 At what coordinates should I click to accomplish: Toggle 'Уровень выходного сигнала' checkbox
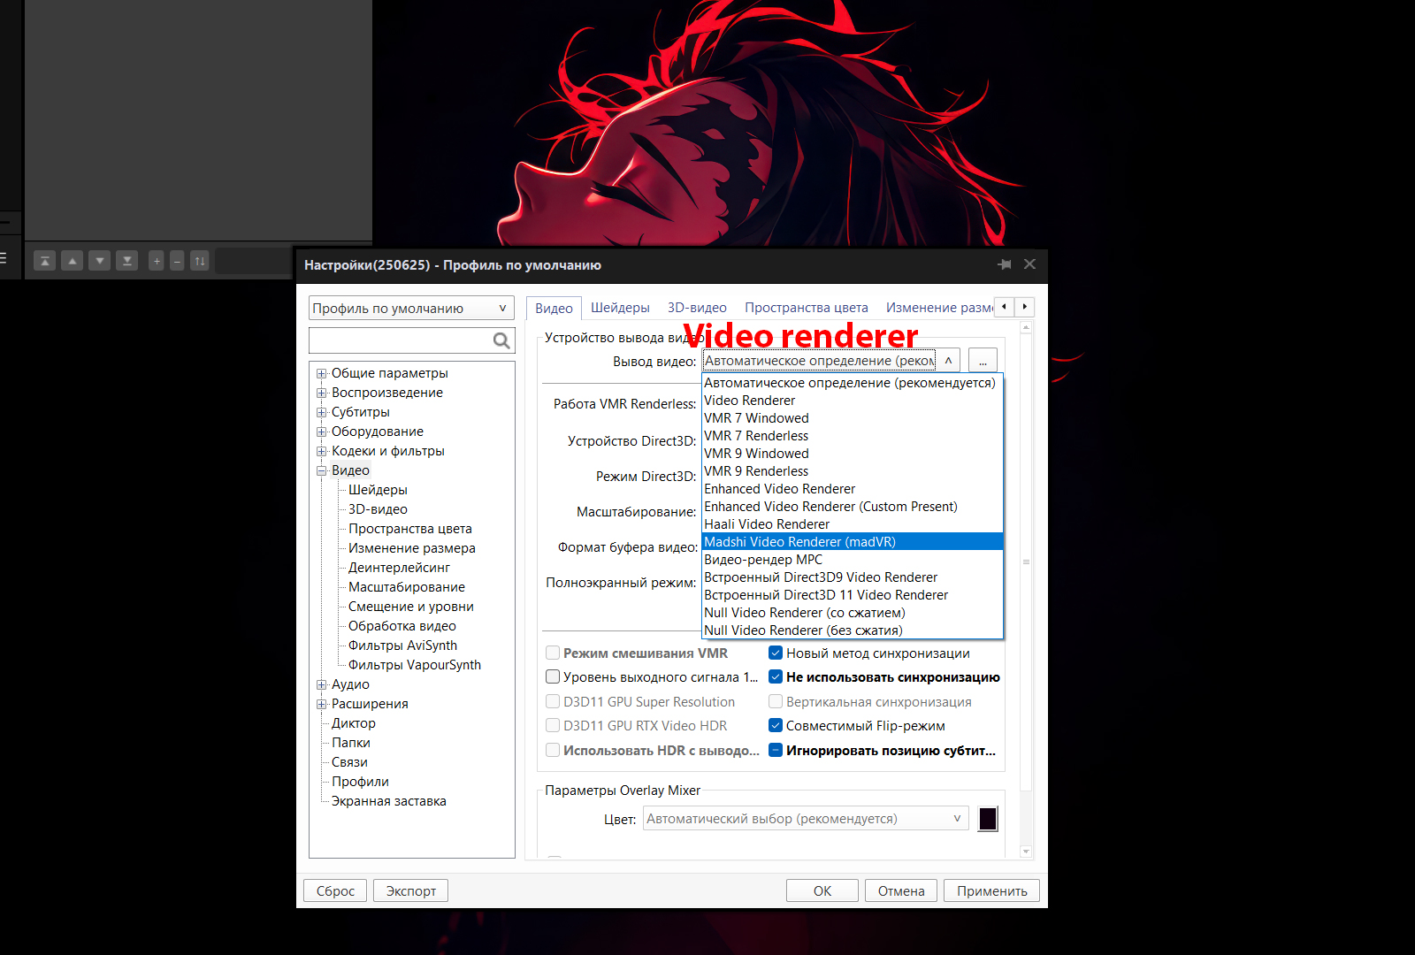tap(553, 677)
